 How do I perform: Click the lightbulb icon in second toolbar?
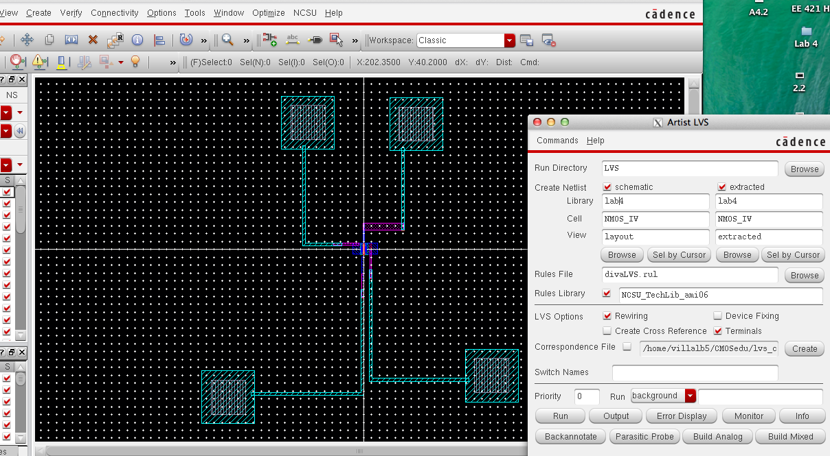click(x=135, y=62)
